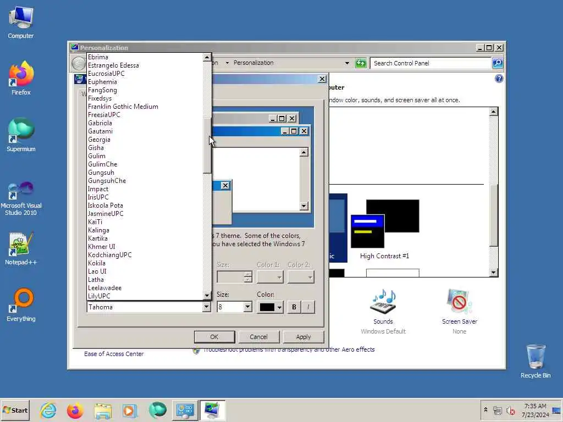Open the Sounds settings icon
563x422 pixels.
click(383, 307)
